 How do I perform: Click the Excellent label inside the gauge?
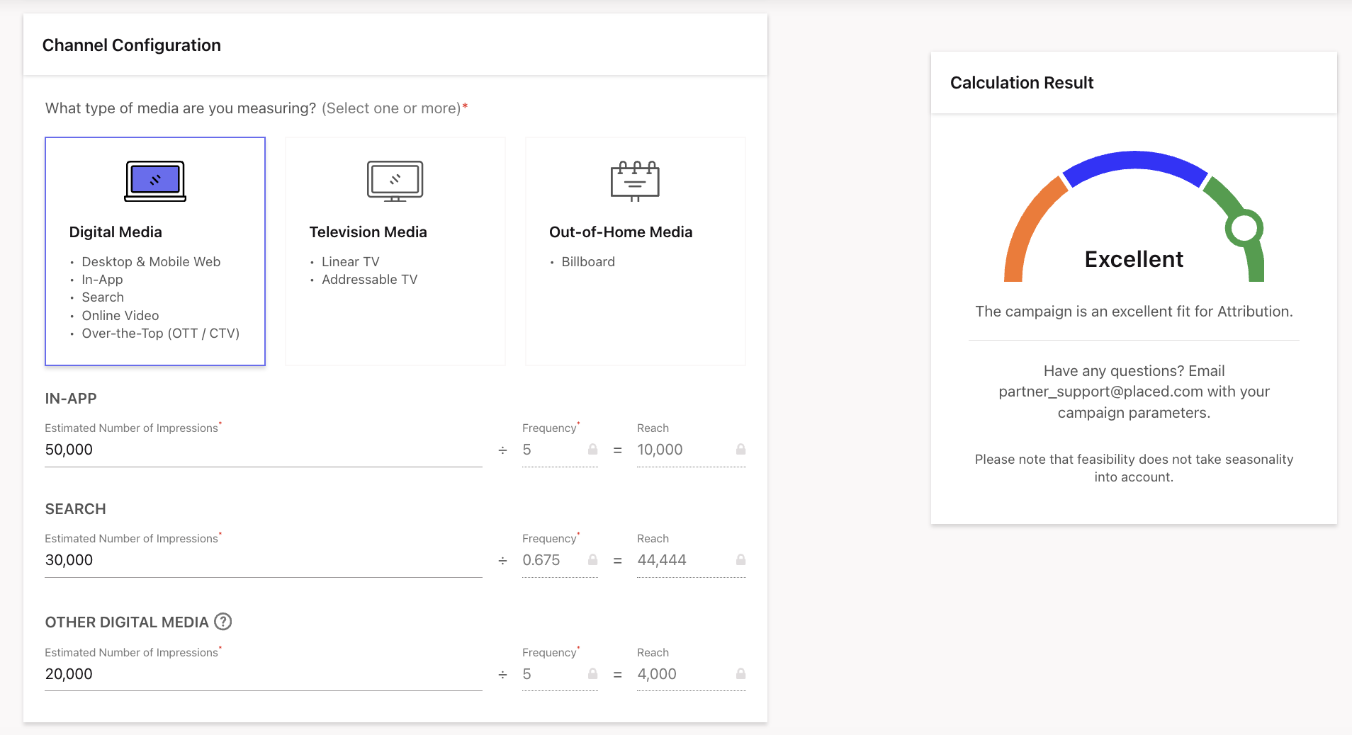tap(1134, 258)
